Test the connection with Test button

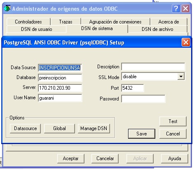(x=173, y=121)
